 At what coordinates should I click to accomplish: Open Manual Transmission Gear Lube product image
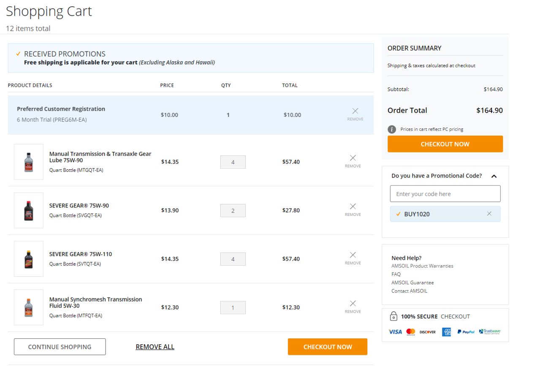coord(29,162)
